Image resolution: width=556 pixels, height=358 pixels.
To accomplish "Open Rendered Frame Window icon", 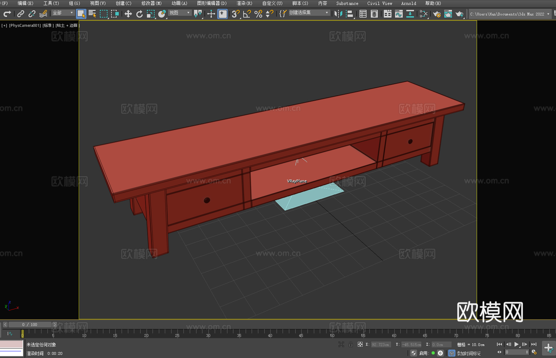I will point(448,14).
